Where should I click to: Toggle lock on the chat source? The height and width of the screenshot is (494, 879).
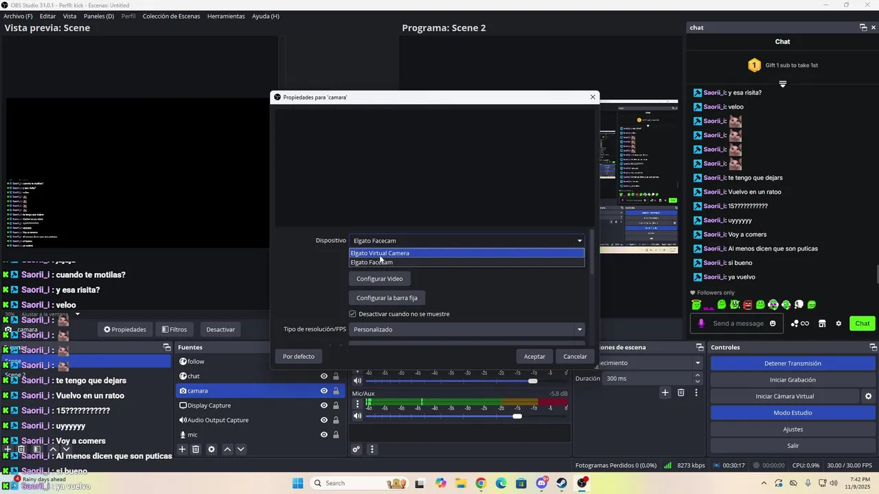point(336,376)
